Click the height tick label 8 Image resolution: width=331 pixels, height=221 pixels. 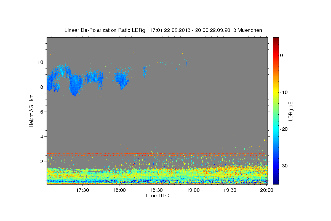[42, 87]
